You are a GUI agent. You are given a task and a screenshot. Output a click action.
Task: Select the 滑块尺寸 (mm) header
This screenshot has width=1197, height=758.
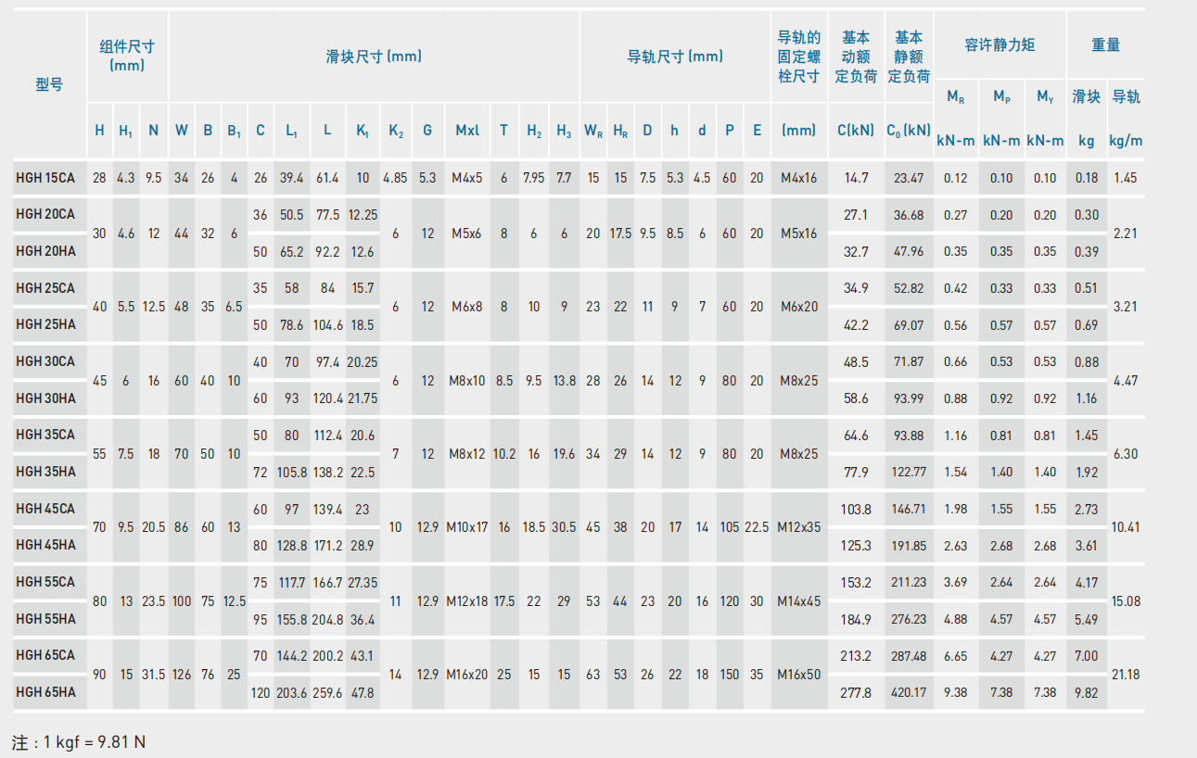[x=374, y=57]
